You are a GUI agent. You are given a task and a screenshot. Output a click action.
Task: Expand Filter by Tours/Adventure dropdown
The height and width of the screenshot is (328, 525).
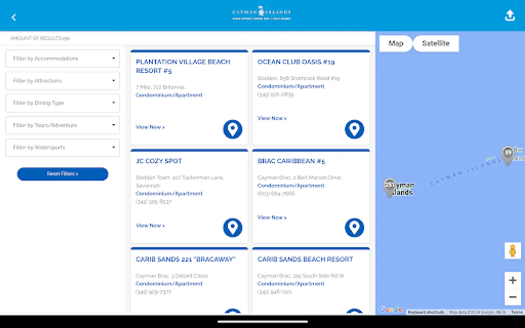point(63,125)
